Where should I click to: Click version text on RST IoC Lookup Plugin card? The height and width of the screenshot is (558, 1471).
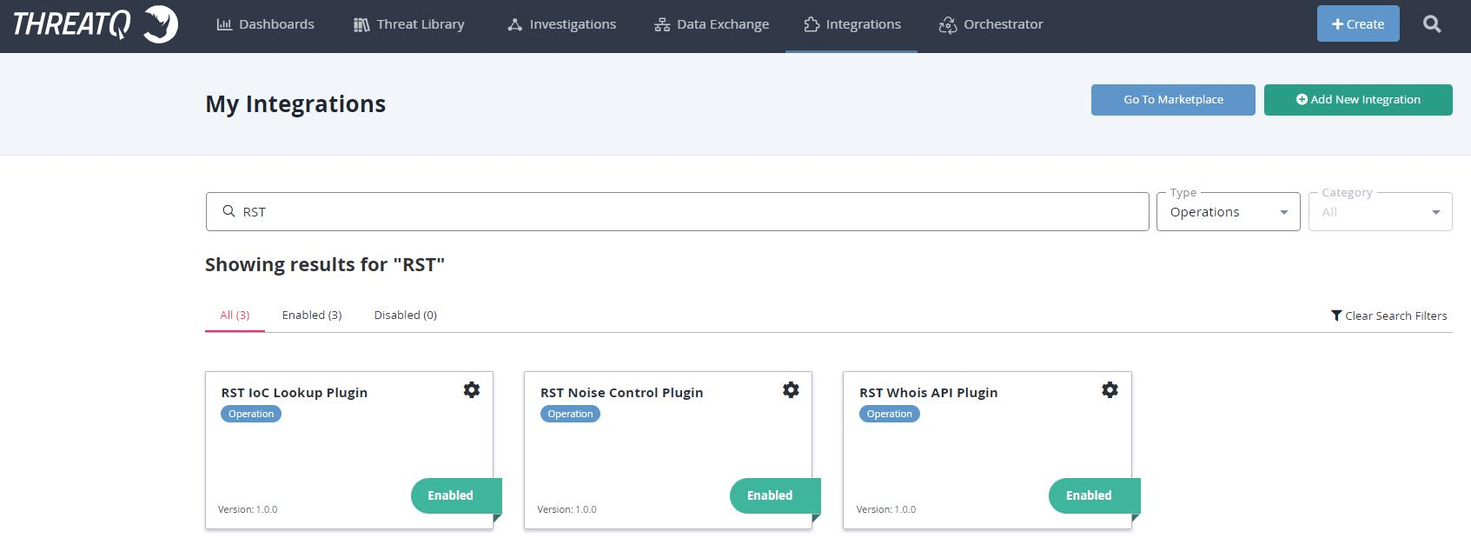tap(248, 509)
